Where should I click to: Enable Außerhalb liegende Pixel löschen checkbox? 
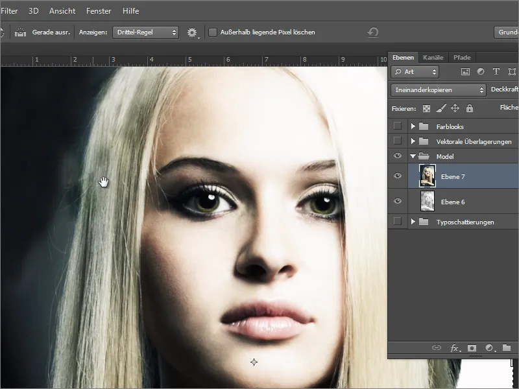(213, 32)
